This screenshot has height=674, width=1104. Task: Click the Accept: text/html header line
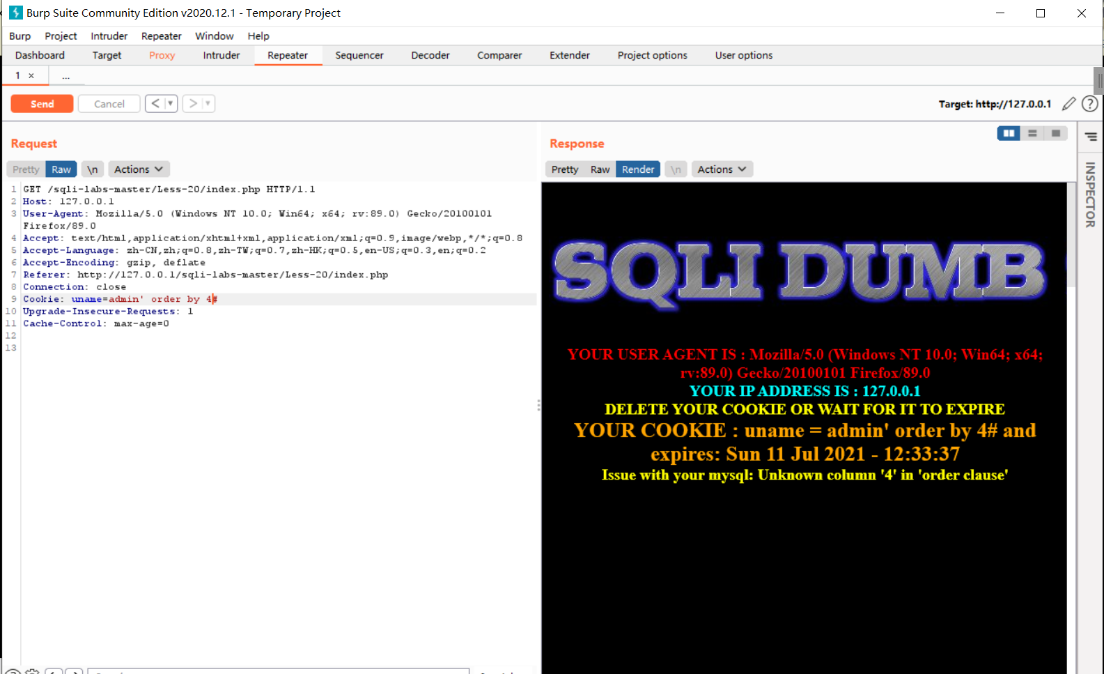pos(273,238)
